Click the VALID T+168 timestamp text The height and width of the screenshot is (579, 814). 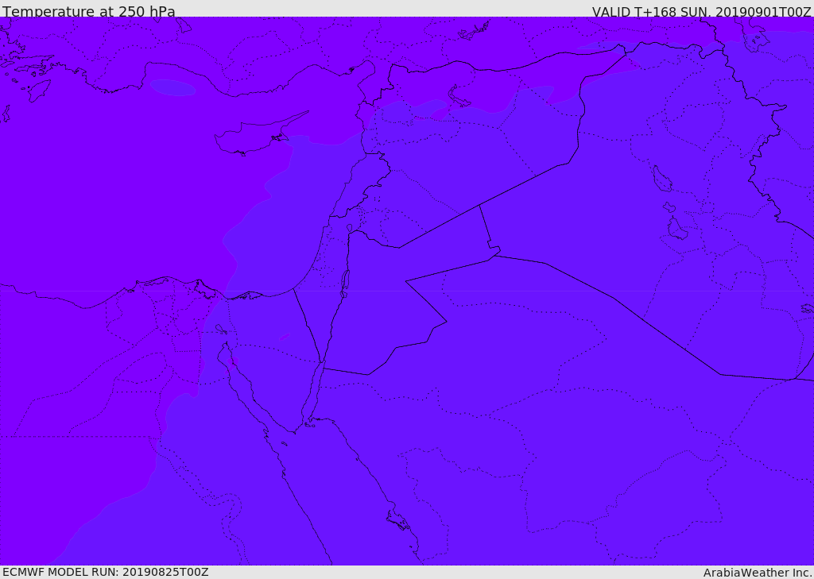click(x=701, y=12)
